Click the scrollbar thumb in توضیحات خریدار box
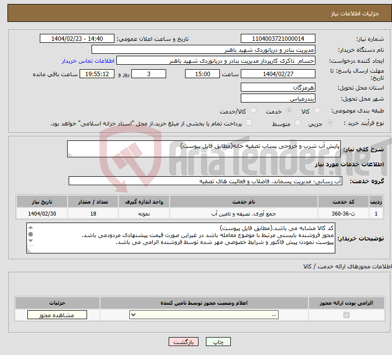 30,234
